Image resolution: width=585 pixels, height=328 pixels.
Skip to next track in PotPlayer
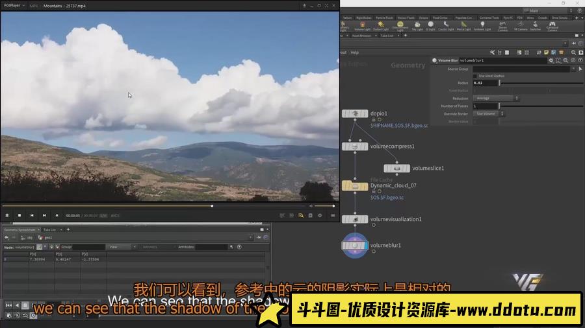(x=44, y=215)
